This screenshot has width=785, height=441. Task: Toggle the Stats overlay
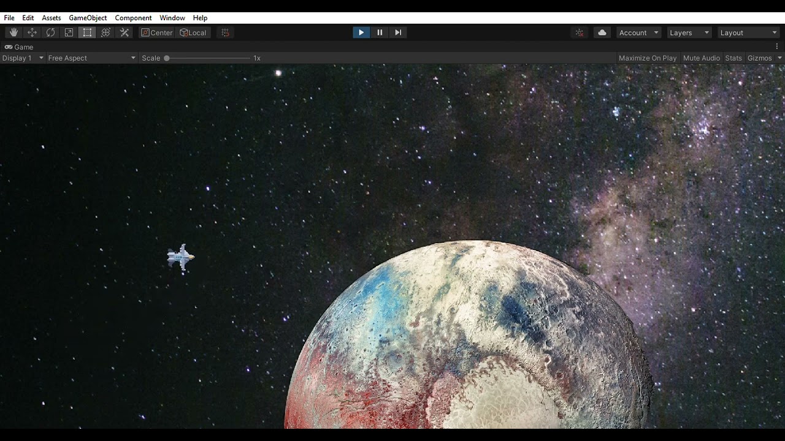tap(733, 58)
